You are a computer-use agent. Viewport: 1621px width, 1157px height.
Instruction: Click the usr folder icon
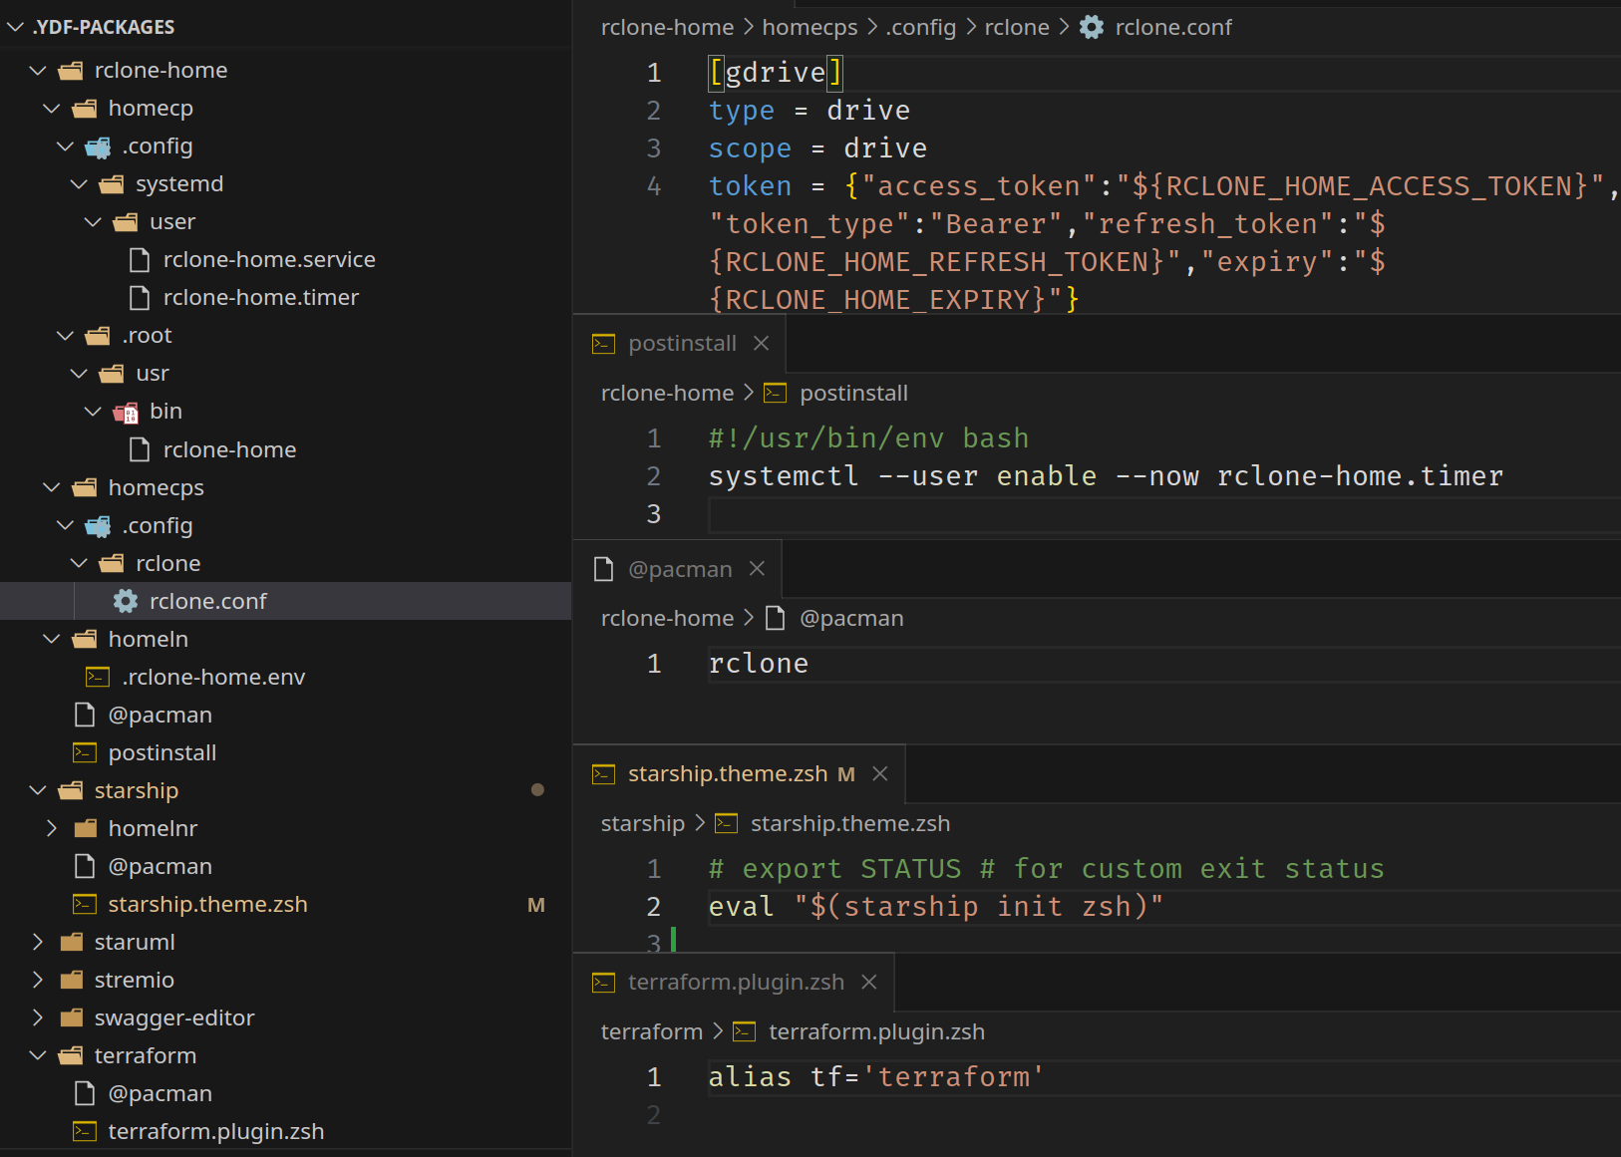click(112, 374)
